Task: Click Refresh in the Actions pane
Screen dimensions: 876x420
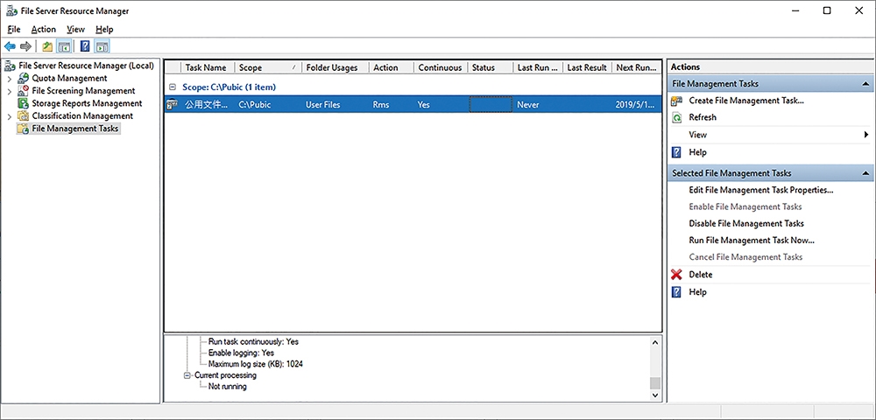Action: (x=703, y=118)
